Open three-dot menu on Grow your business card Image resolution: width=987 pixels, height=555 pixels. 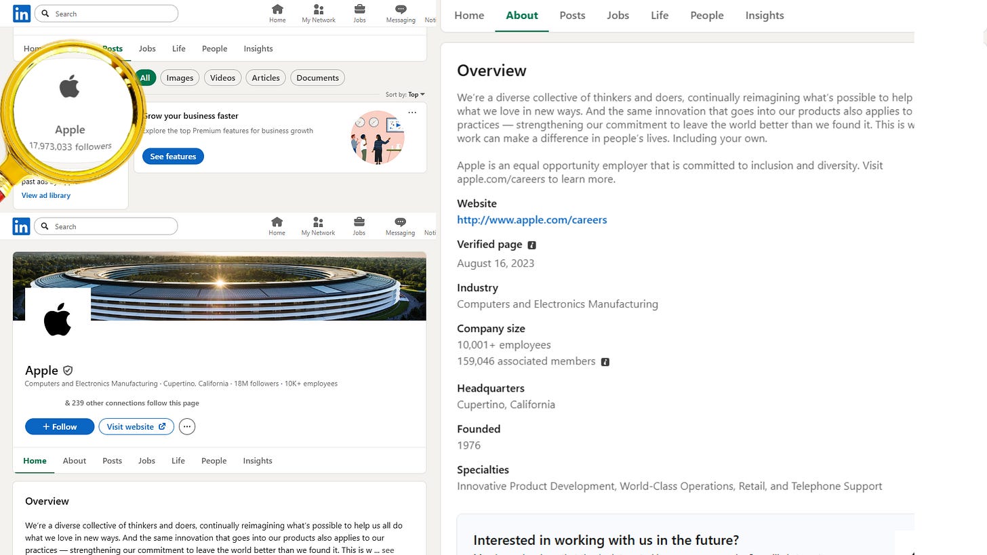coord(412,112)
